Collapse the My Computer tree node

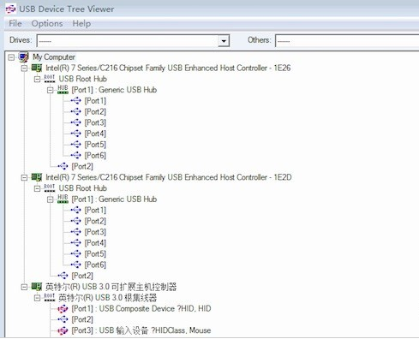click(x=11, y=57)
